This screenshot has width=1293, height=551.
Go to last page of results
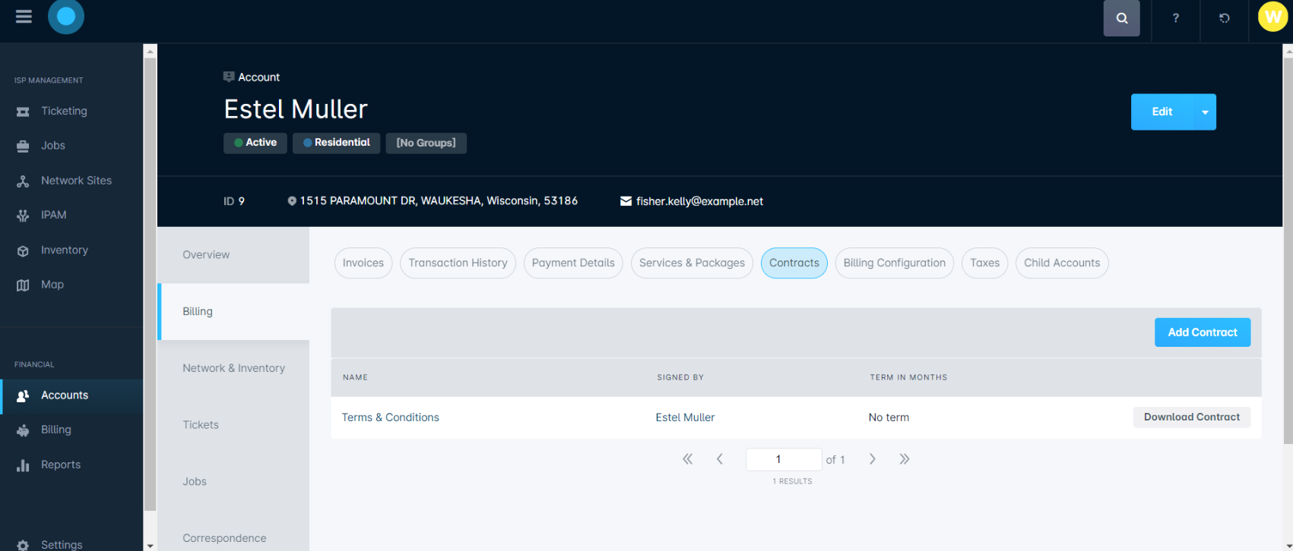(x=905, y=459)
